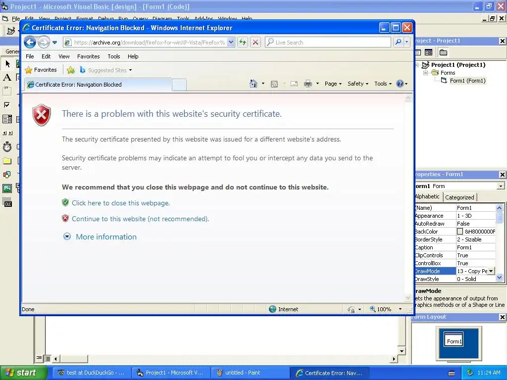Open the Form1 object selector dropdown
This screenshot has height=380, width=507.
(x=501, y=186)
